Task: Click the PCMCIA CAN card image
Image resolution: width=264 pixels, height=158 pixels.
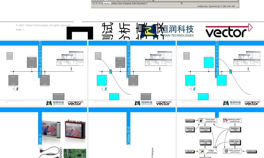Action: coord(51,129)
